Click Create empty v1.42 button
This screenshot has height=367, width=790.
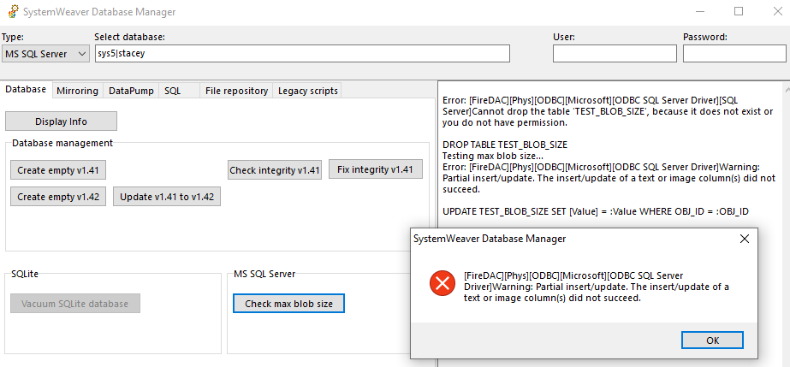(x=58, y=197)
